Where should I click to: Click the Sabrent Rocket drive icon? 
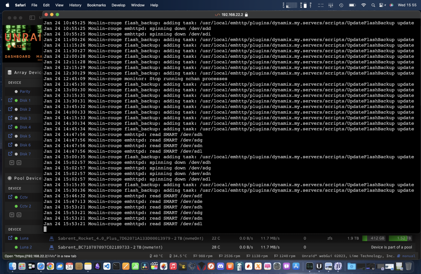point(51,238)
